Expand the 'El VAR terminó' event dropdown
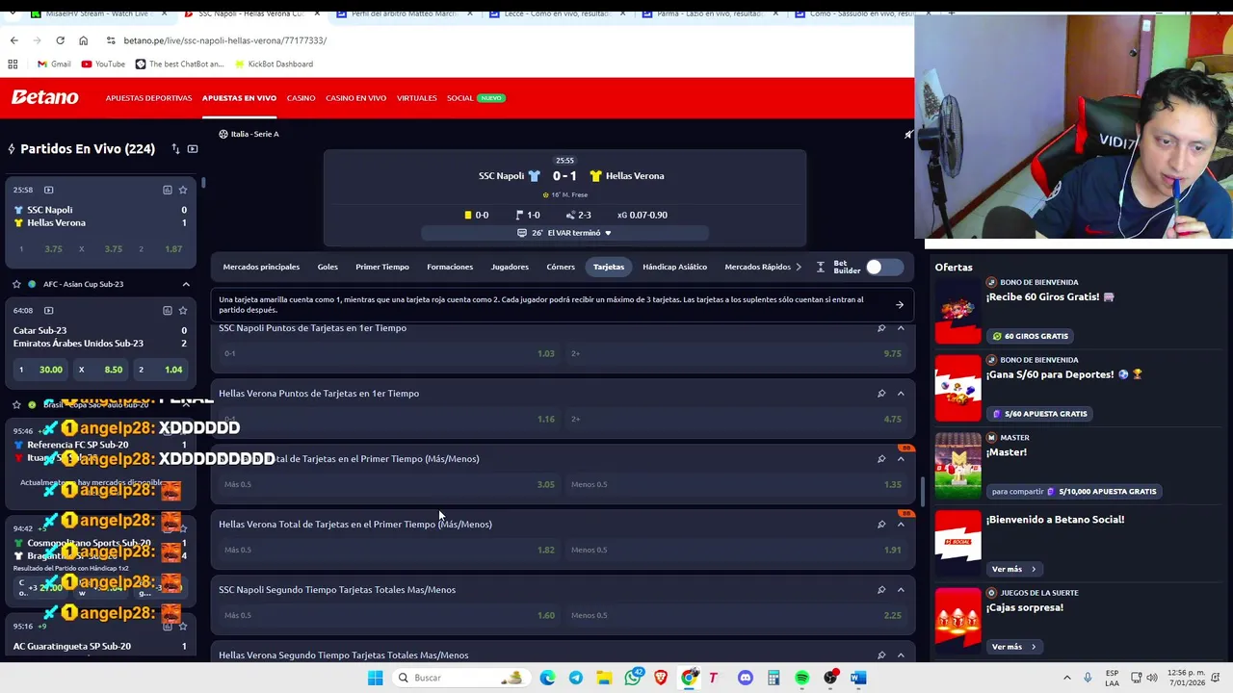This screenshot has width=1233, height=693. (x=564, y=233)
